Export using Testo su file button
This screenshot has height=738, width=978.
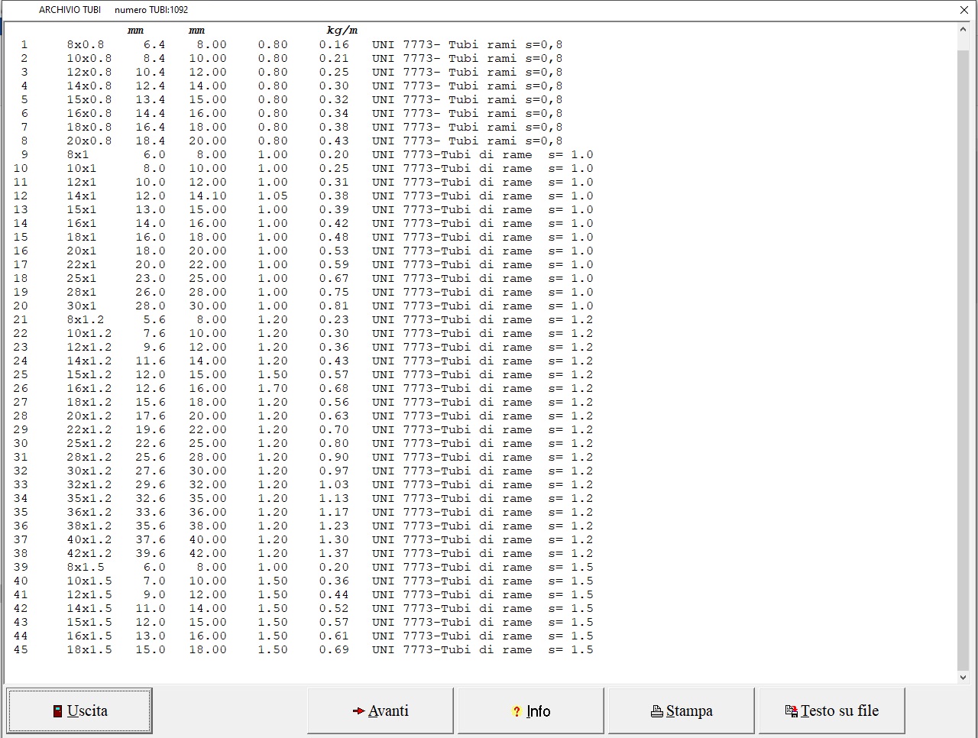tap(832, 710)
